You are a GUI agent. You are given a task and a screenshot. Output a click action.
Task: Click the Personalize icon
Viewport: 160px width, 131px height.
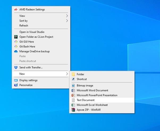(16, 85)
